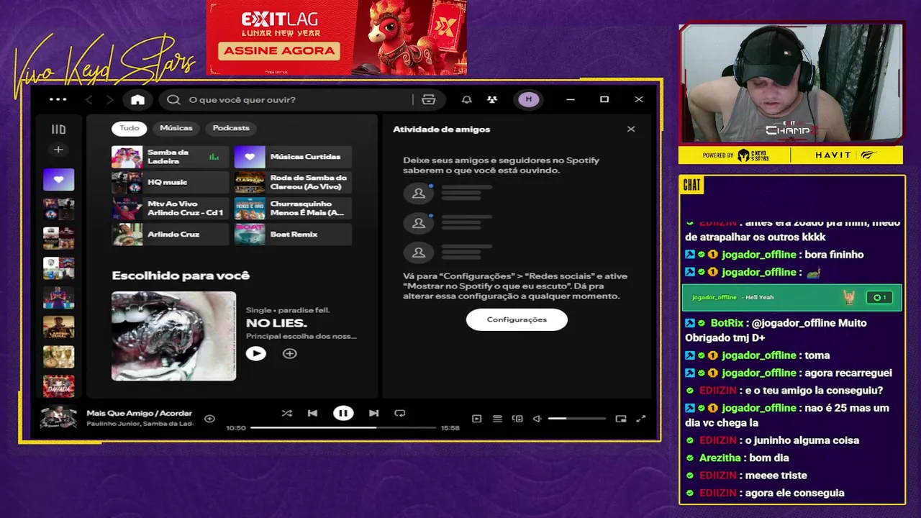This screenshot has width=921, height=518.
Task: Seek on the playback progress bar
Action: click(343, 428)
